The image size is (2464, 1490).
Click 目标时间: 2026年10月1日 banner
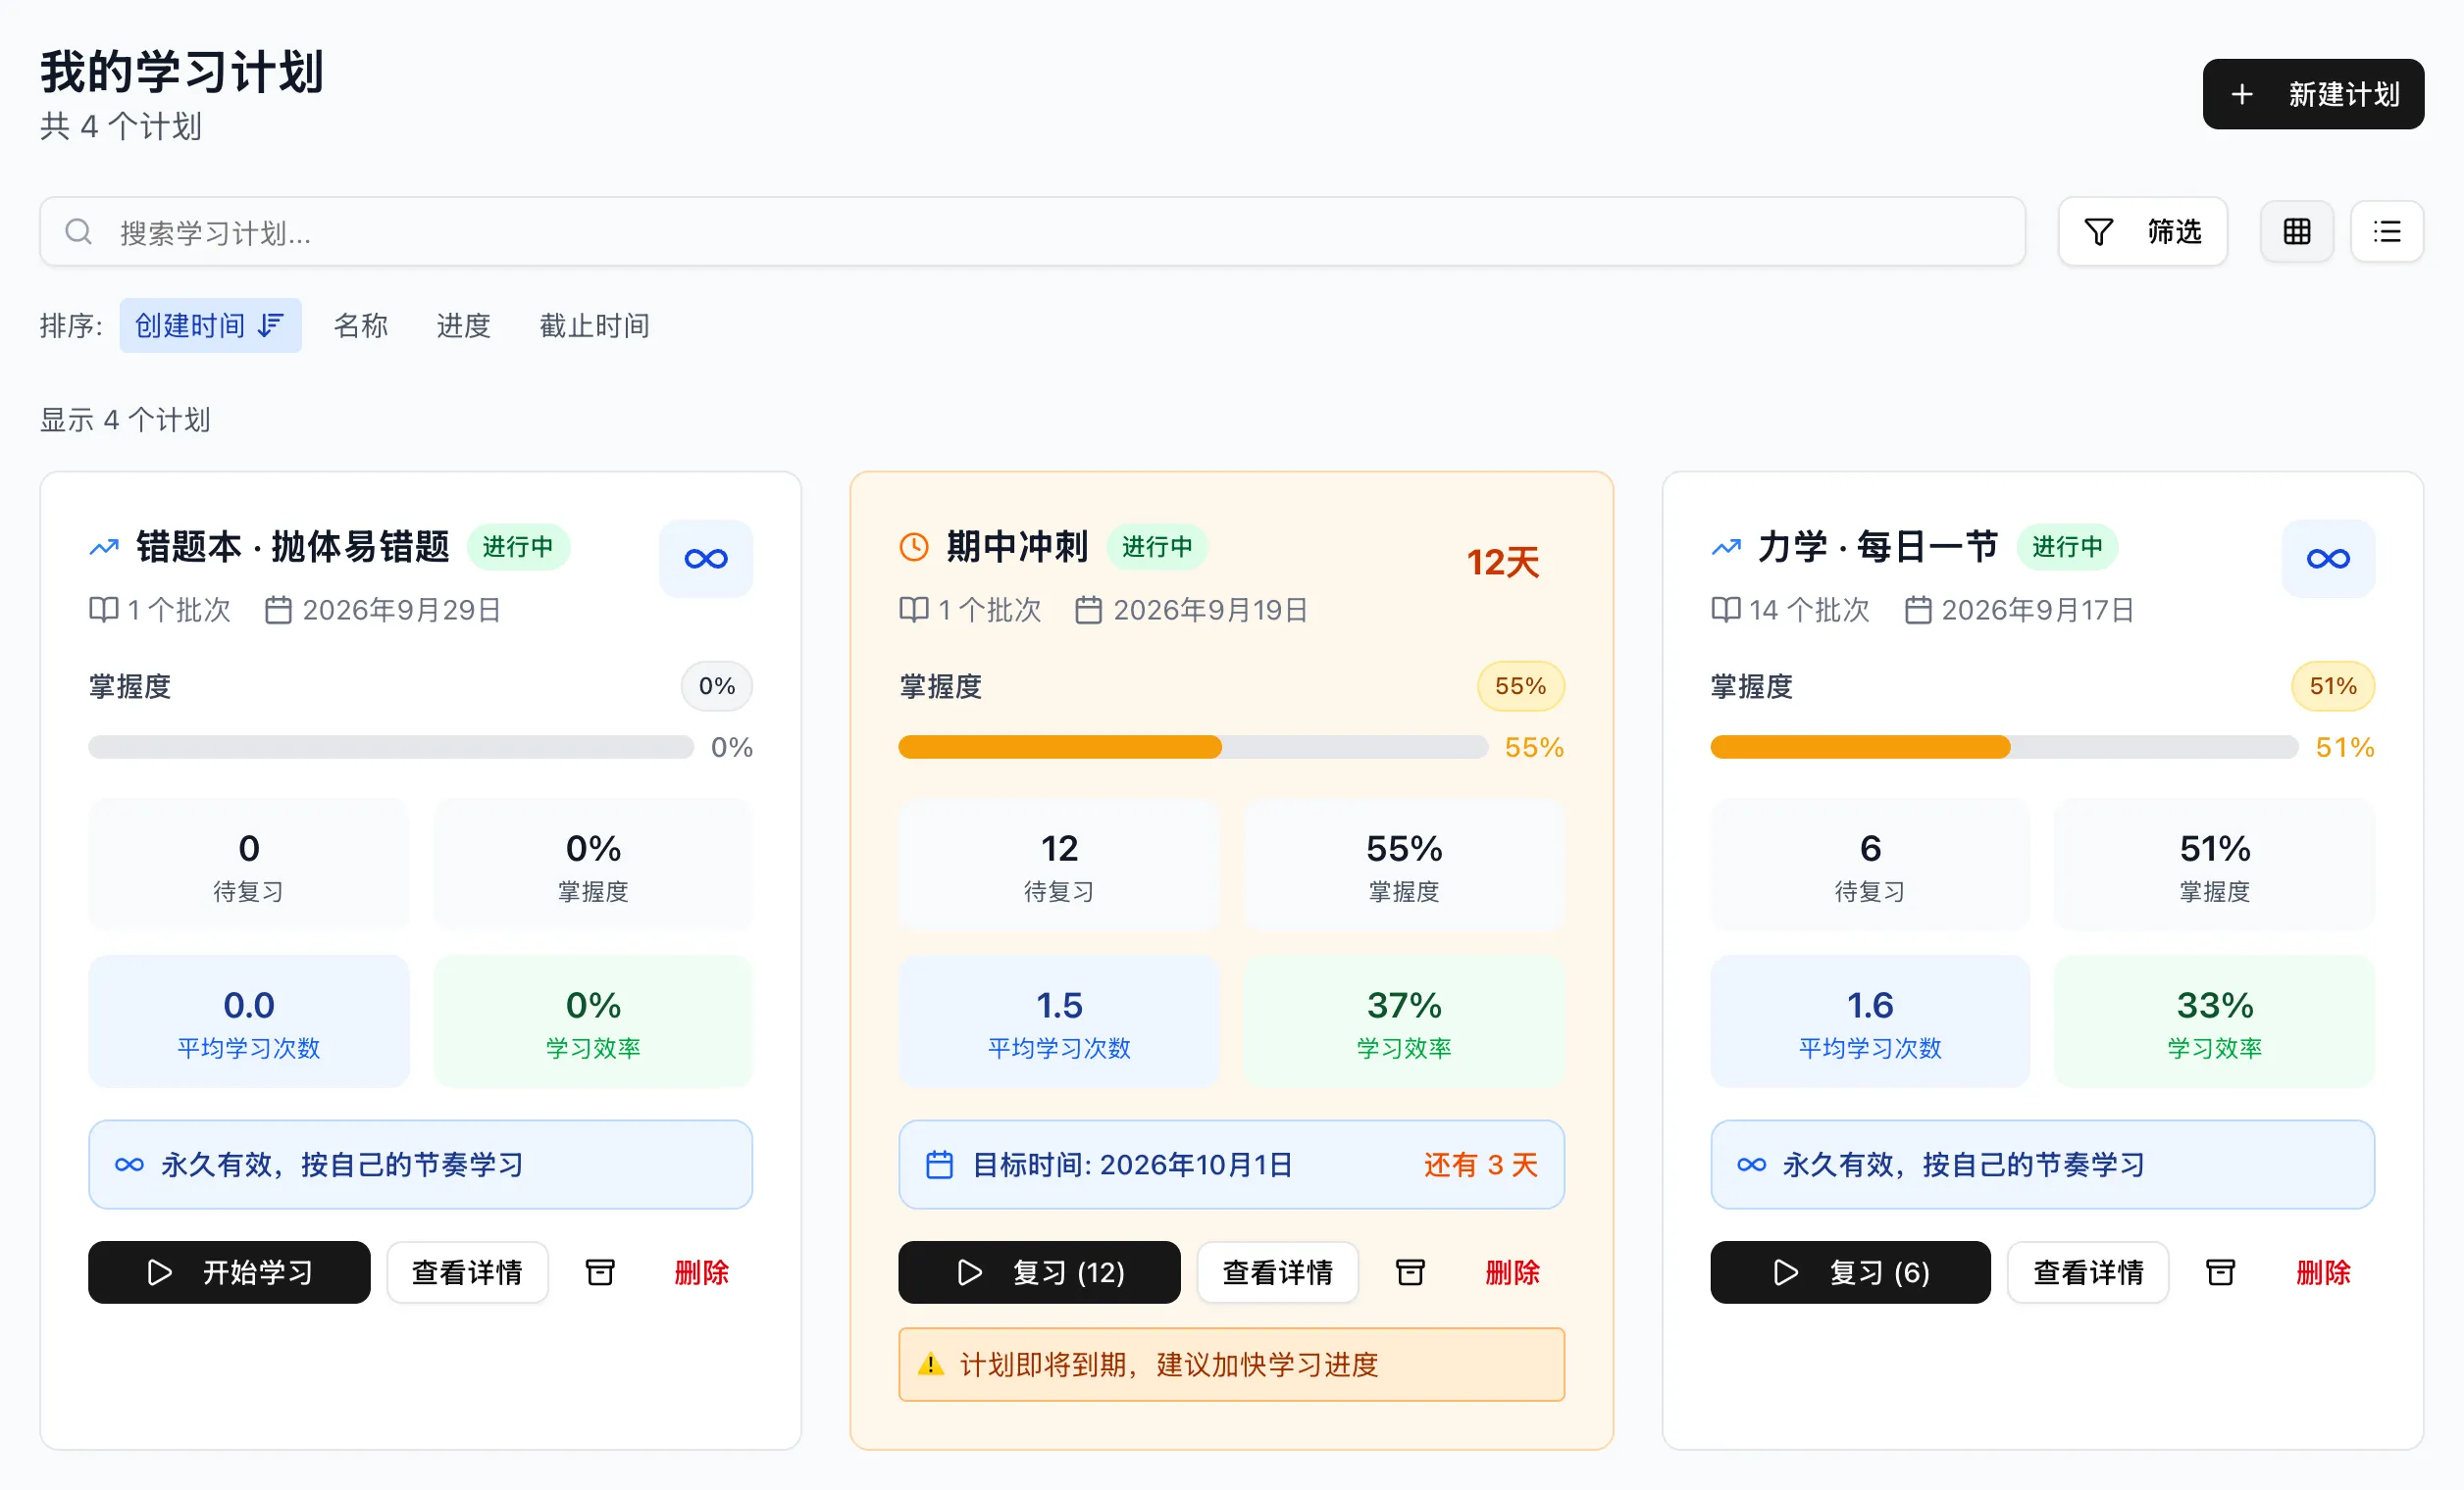tap(1230, 1164)
